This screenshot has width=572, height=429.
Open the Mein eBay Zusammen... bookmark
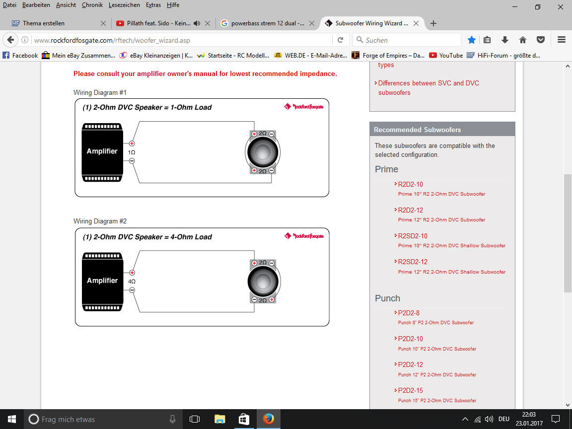pyautogui.click(x=78, y=56)
